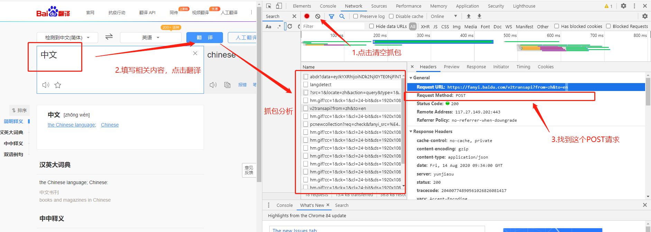Image resolution: width=651 pixels, height=232 pixels.
Task: Toggle the device toolbar icon
Action: point(279,6)
